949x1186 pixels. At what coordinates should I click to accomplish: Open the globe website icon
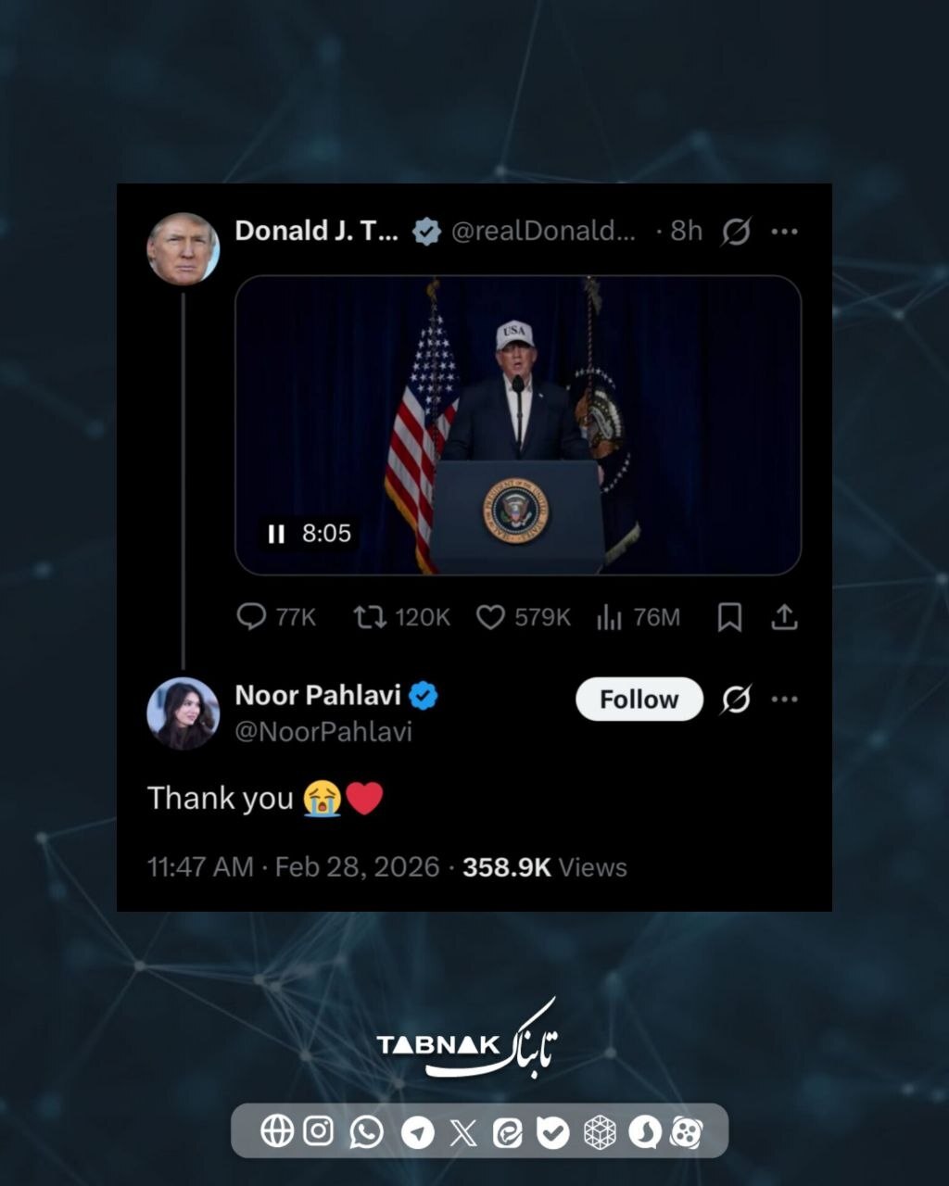coord(277,1131)
